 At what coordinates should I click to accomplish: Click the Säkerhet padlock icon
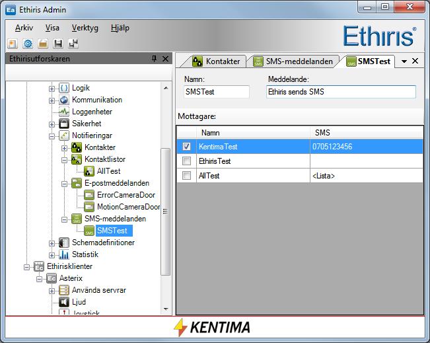64,124
